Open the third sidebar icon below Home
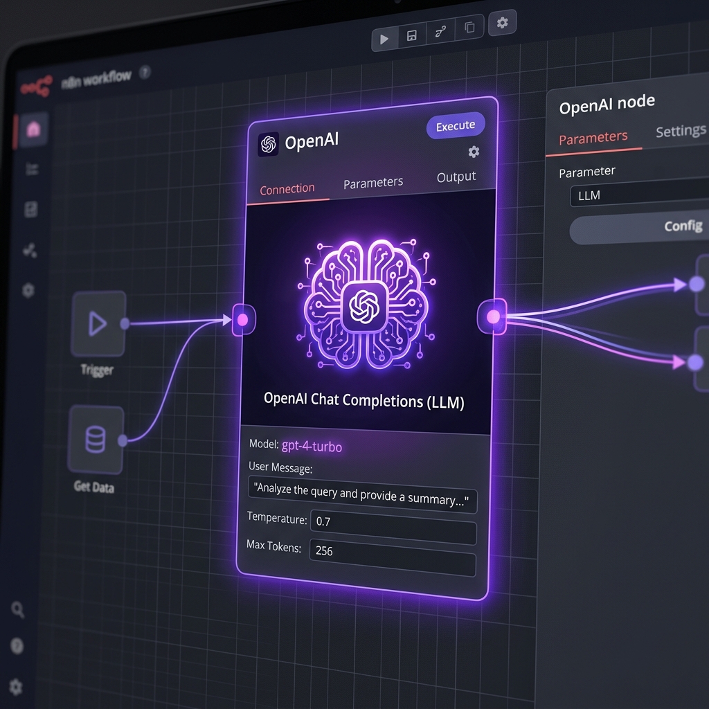 (30, 209)
